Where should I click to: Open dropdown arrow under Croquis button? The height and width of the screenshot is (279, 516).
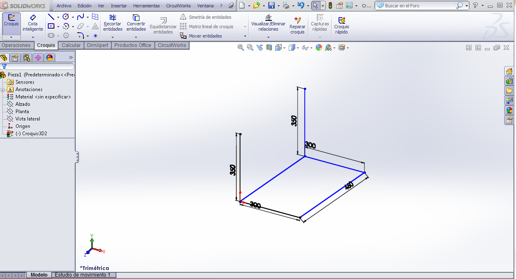11,37
